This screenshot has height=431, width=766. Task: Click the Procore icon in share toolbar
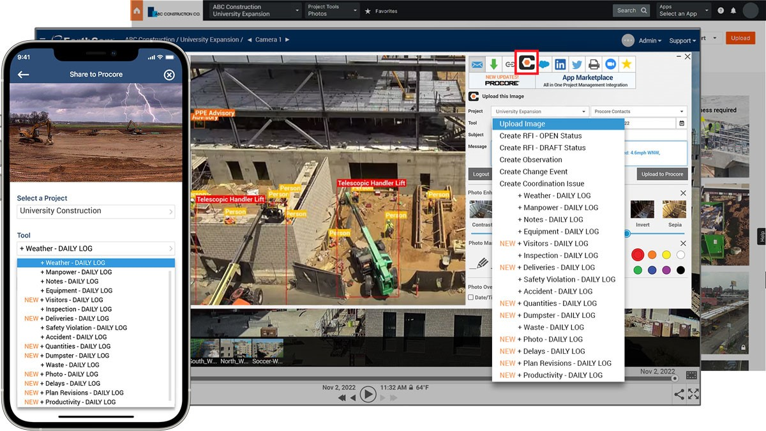(x=527, y=63)
